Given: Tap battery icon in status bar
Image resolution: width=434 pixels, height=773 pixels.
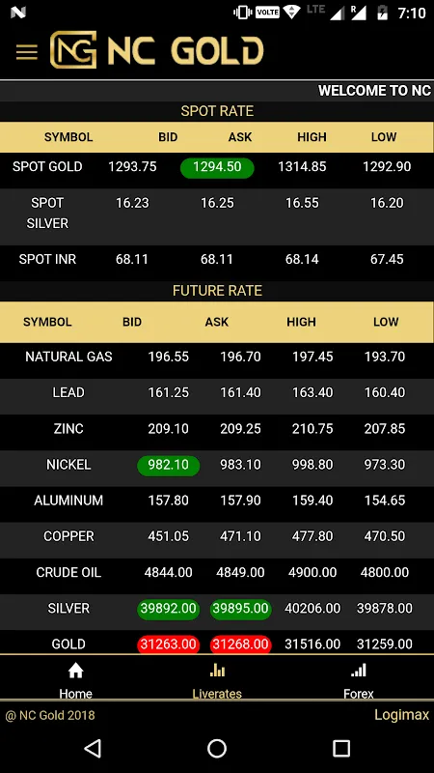Looking at the screenshot, I should coord(382,13).
